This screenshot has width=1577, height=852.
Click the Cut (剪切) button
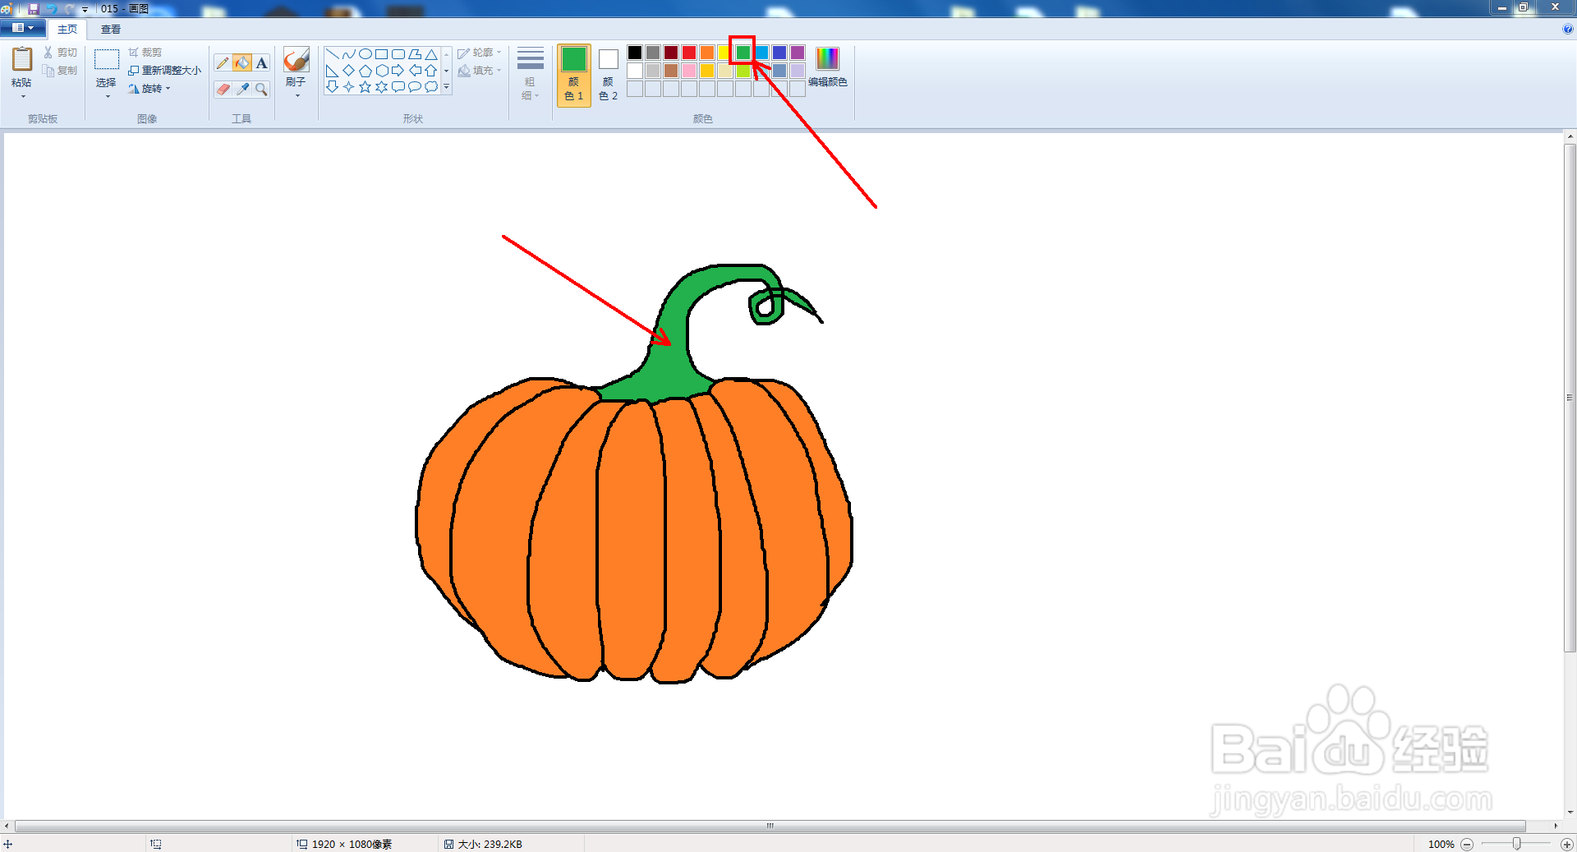pyautogui.click(x=60, y=53)
